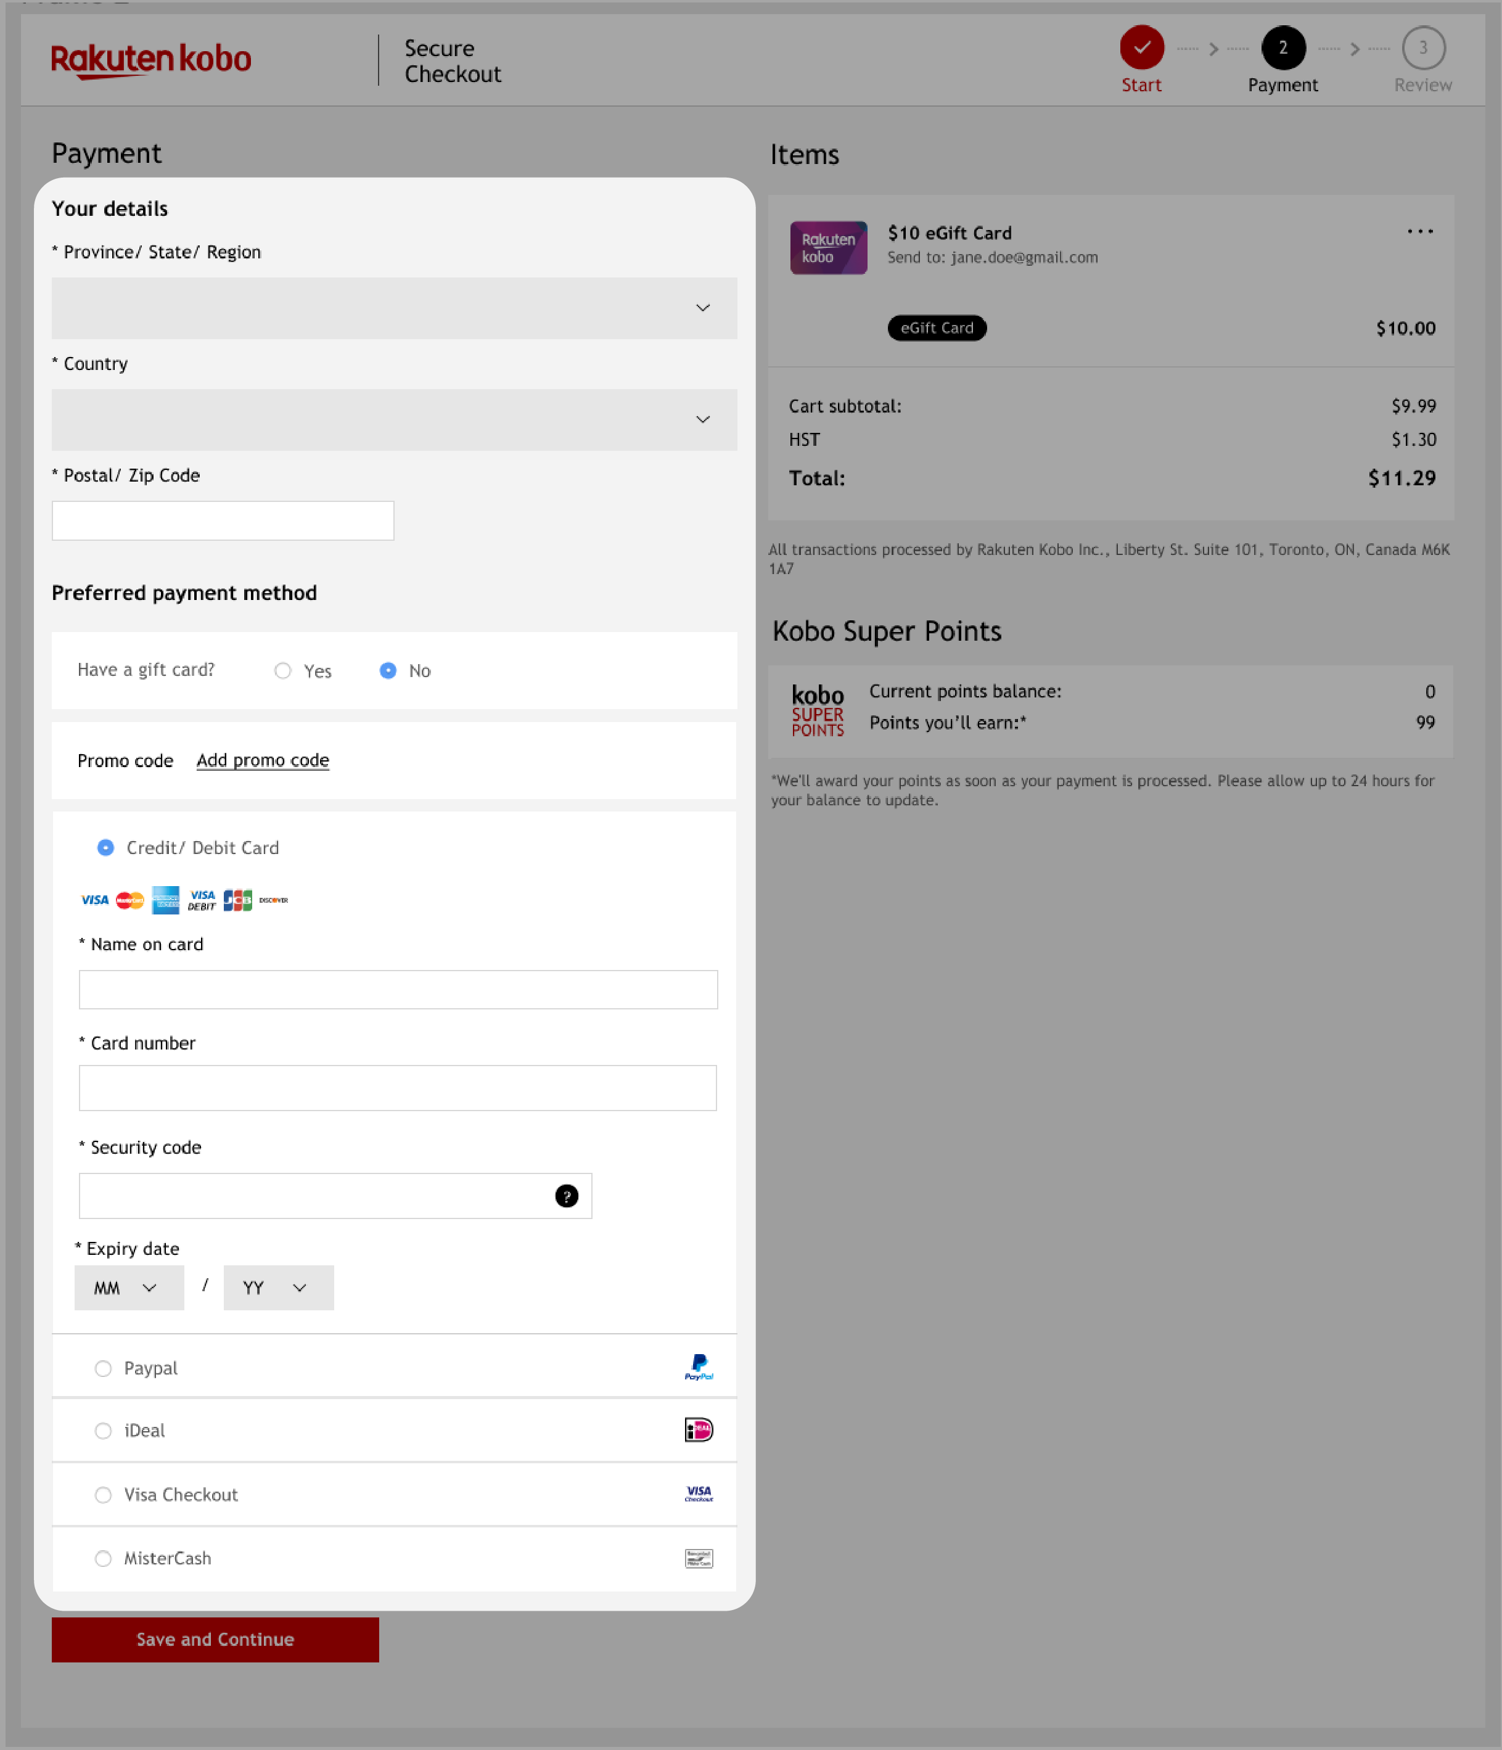Viewport: 1502px width, 1750px height.
Task: Click the Visa Checkout icon
Action: (x=697, y=1494)
